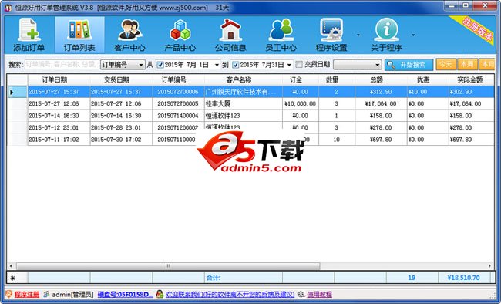Image resolution: width=501 pixels, height=304 pixels.
Task: Click customer cell 桂丰大厦
Action: tap(243, 103)
